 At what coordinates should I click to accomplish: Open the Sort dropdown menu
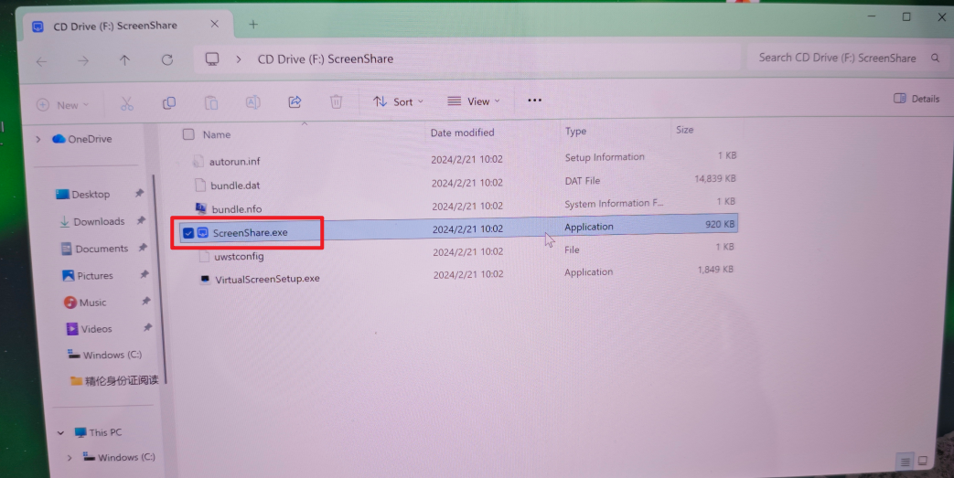point(399,101)
